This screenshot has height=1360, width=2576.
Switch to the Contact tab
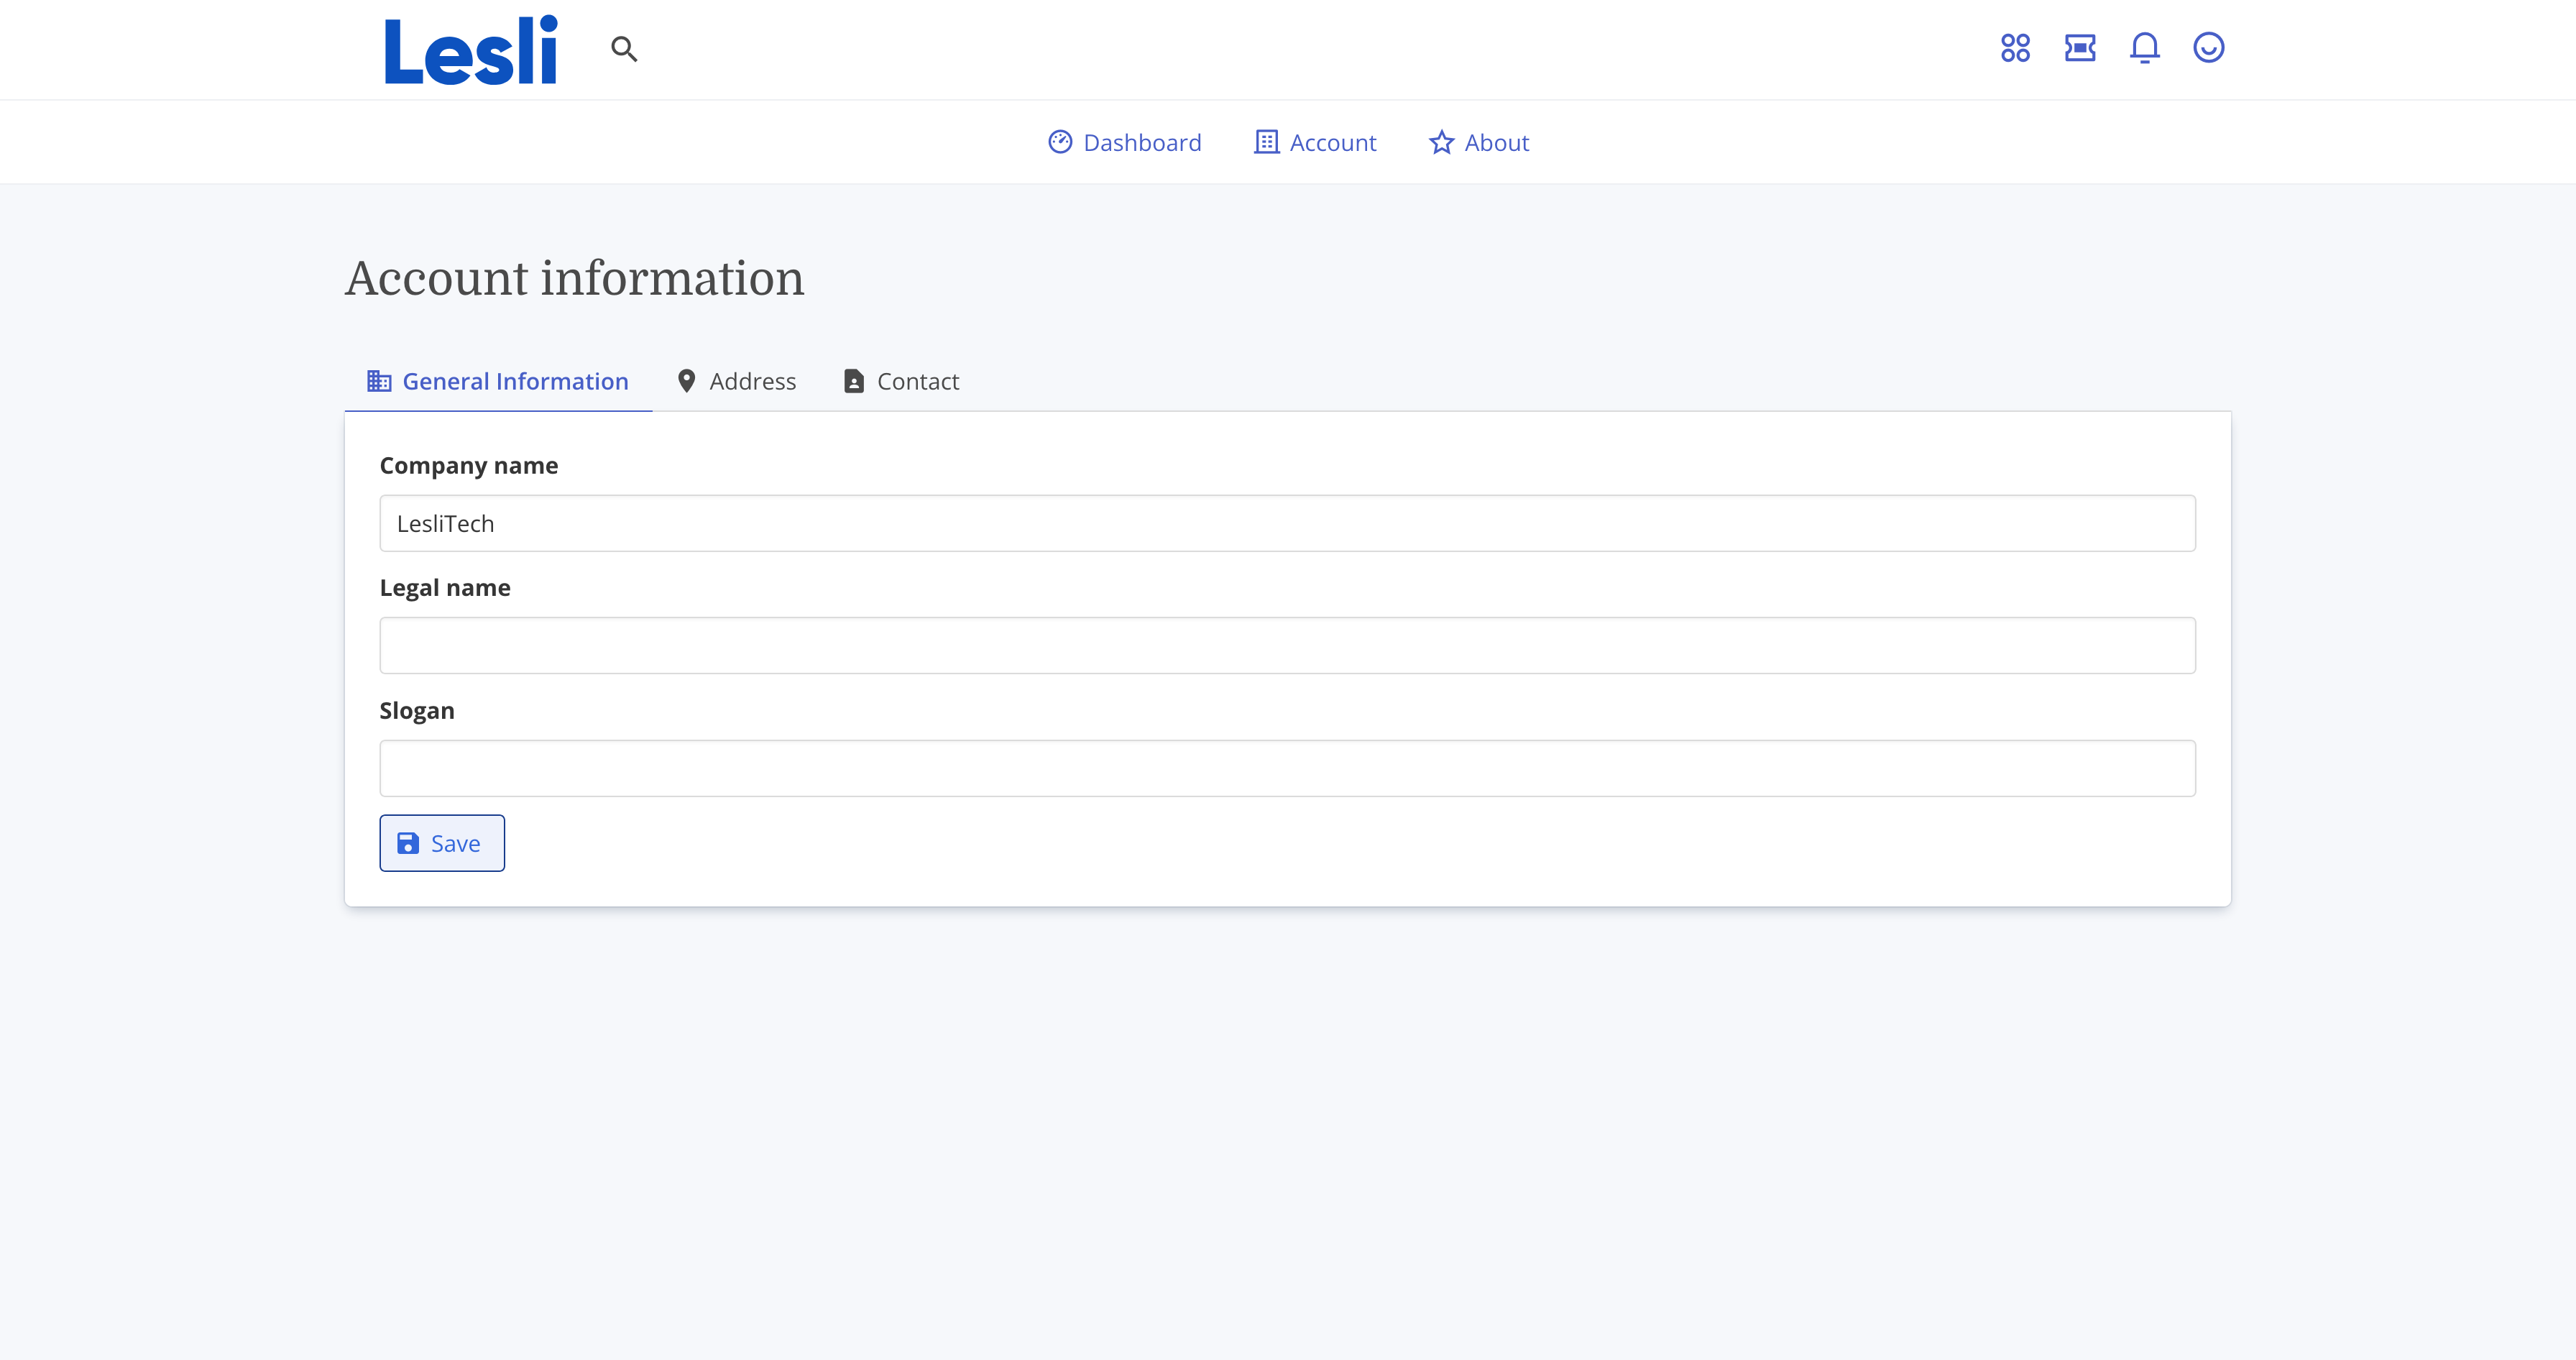click(917, 381)
